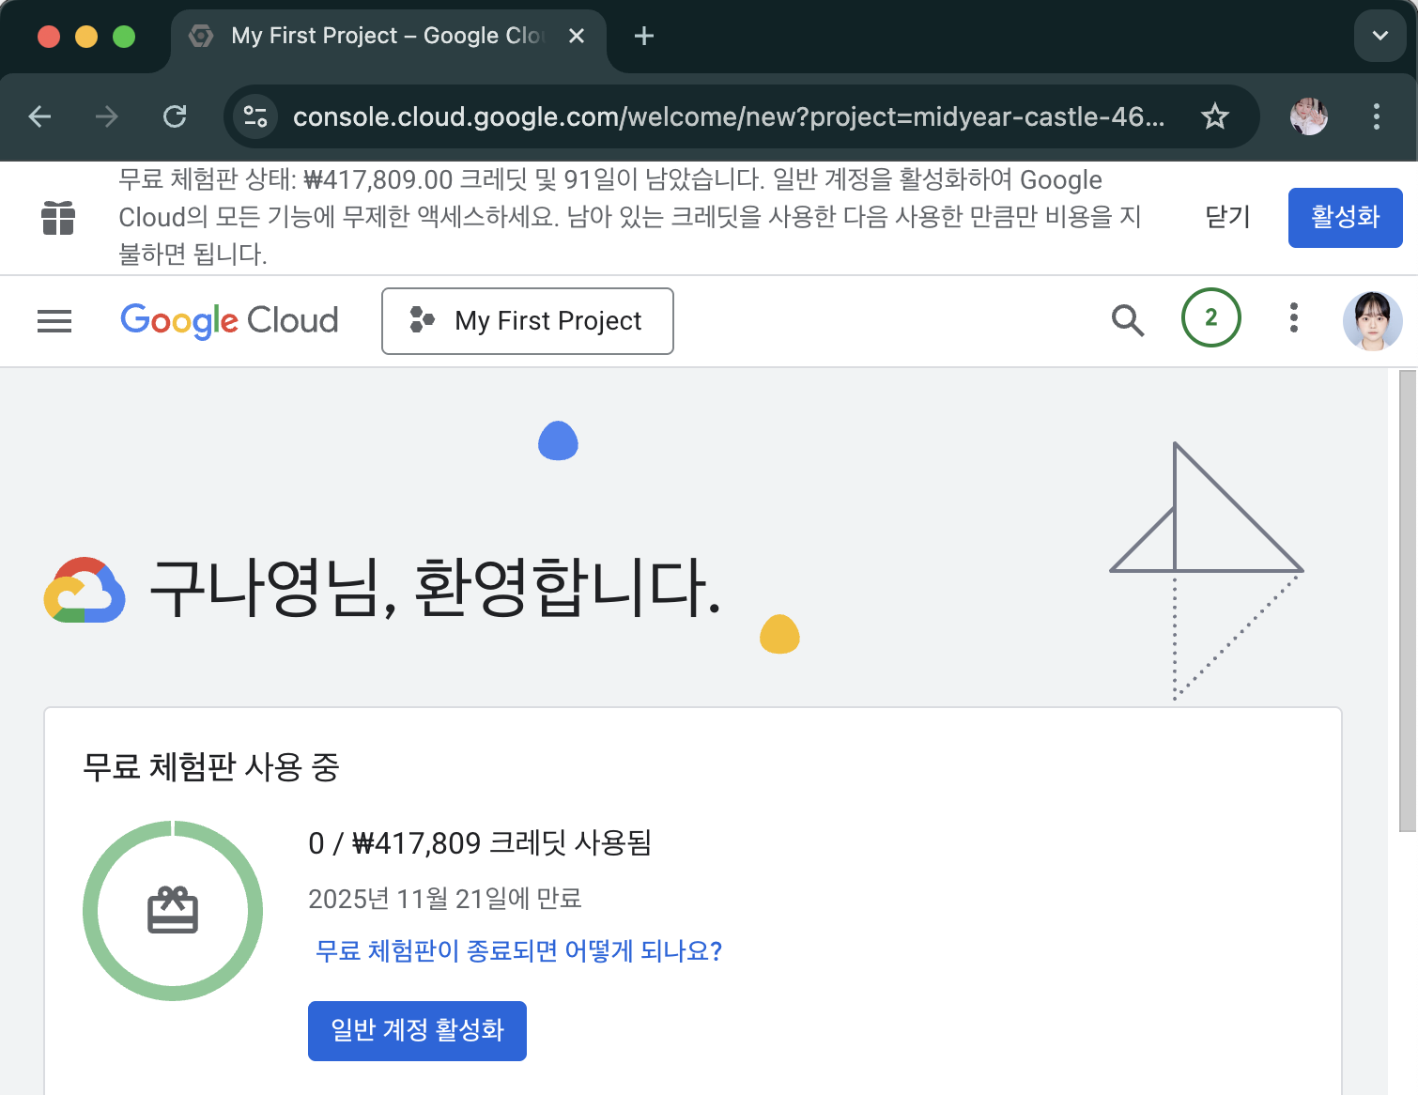The width and height of the screenshot is (1418, 1095).
Task: Click the Google Cloud logo
Action: tap(229, 321)
